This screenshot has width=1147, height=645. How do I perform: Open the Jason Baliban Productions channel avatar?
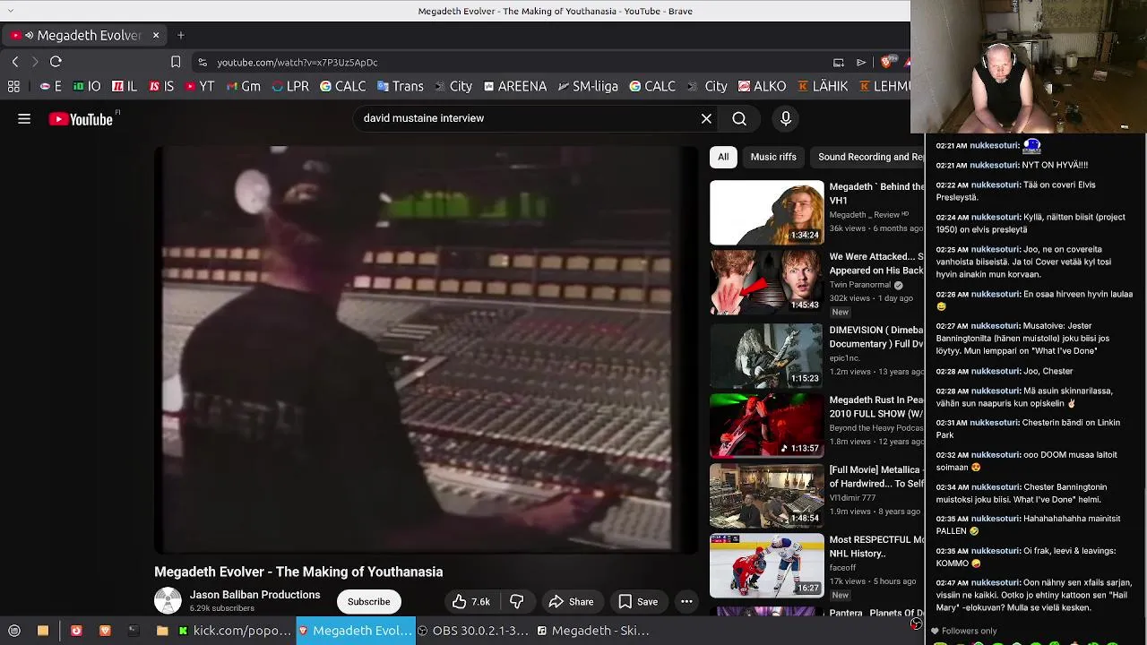pyautogui.click(x=168, y=600)
